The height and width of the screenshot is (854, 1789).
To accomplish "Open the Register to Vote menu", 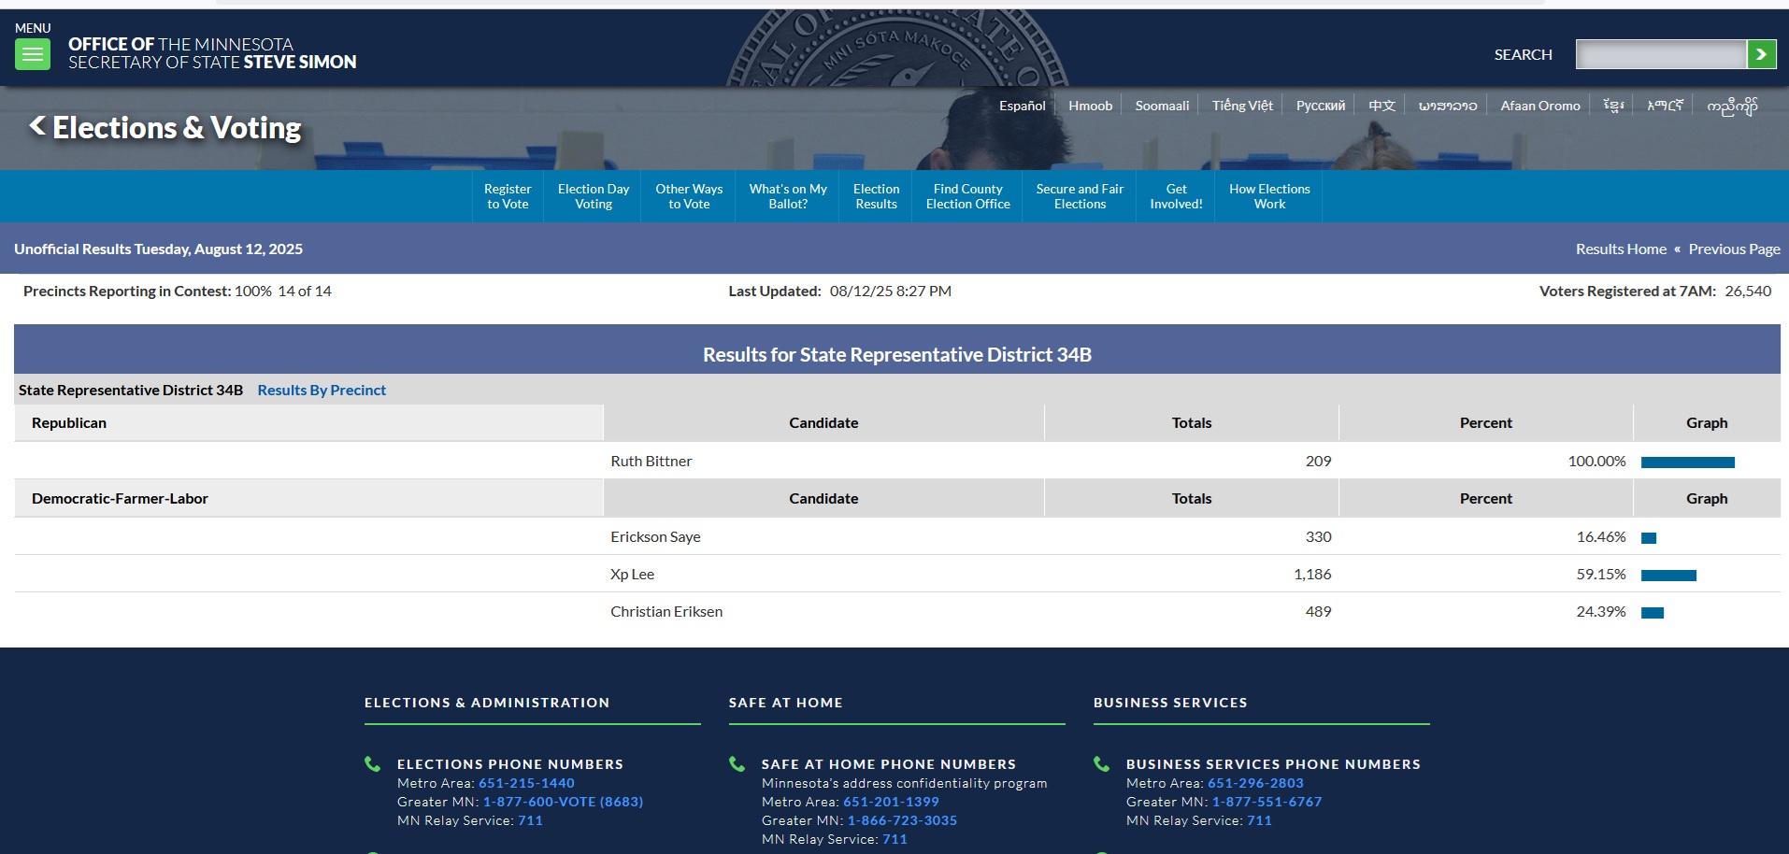I will 508,196.
